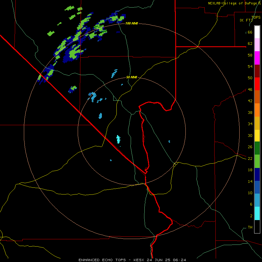The image size is (262, 262).
Task: Click the '26' legend value
Action: click(x=250, y=147)
